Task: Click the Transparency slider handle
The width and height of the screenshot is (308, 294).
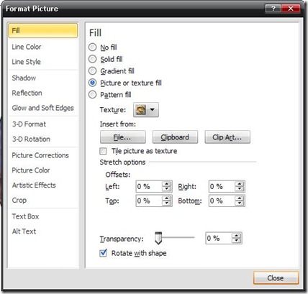Action: (158, 238)
